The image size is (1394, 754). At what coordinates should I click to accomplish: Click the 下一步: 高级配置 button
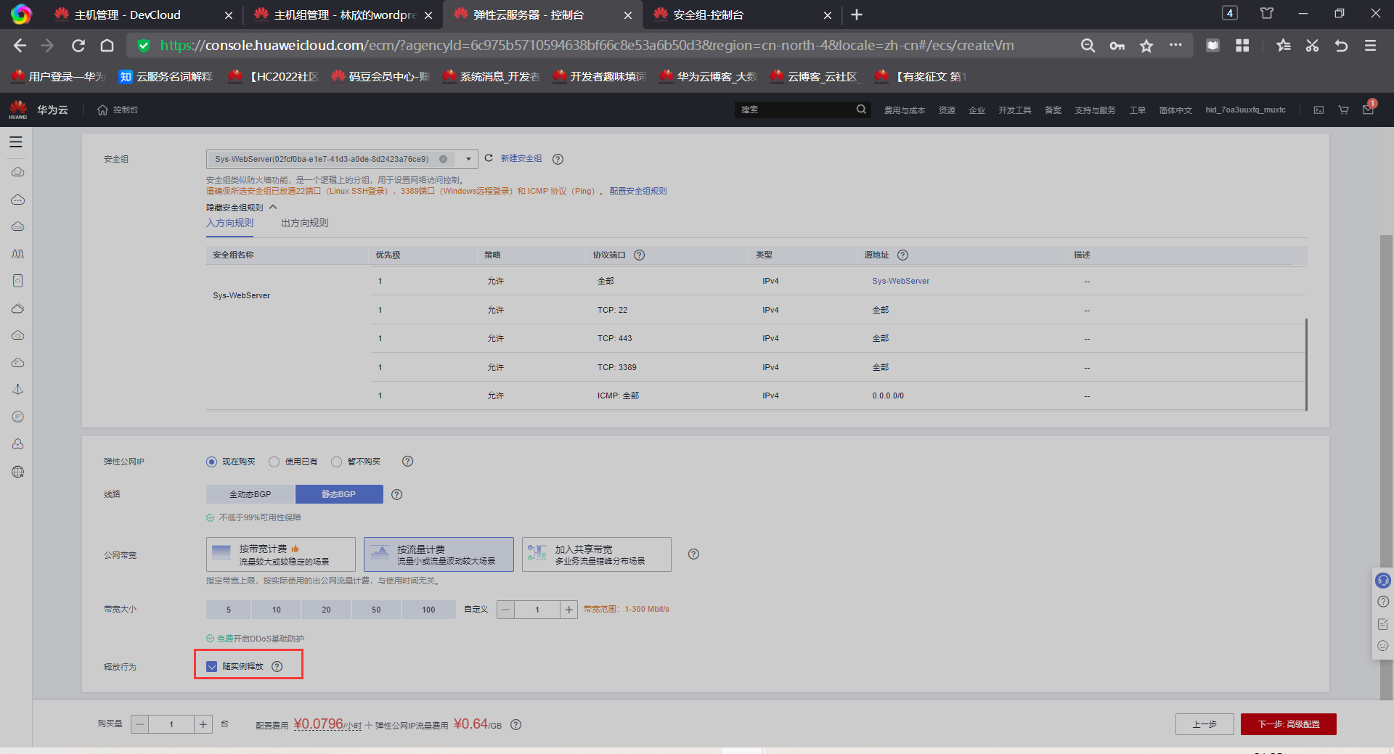1289,724
